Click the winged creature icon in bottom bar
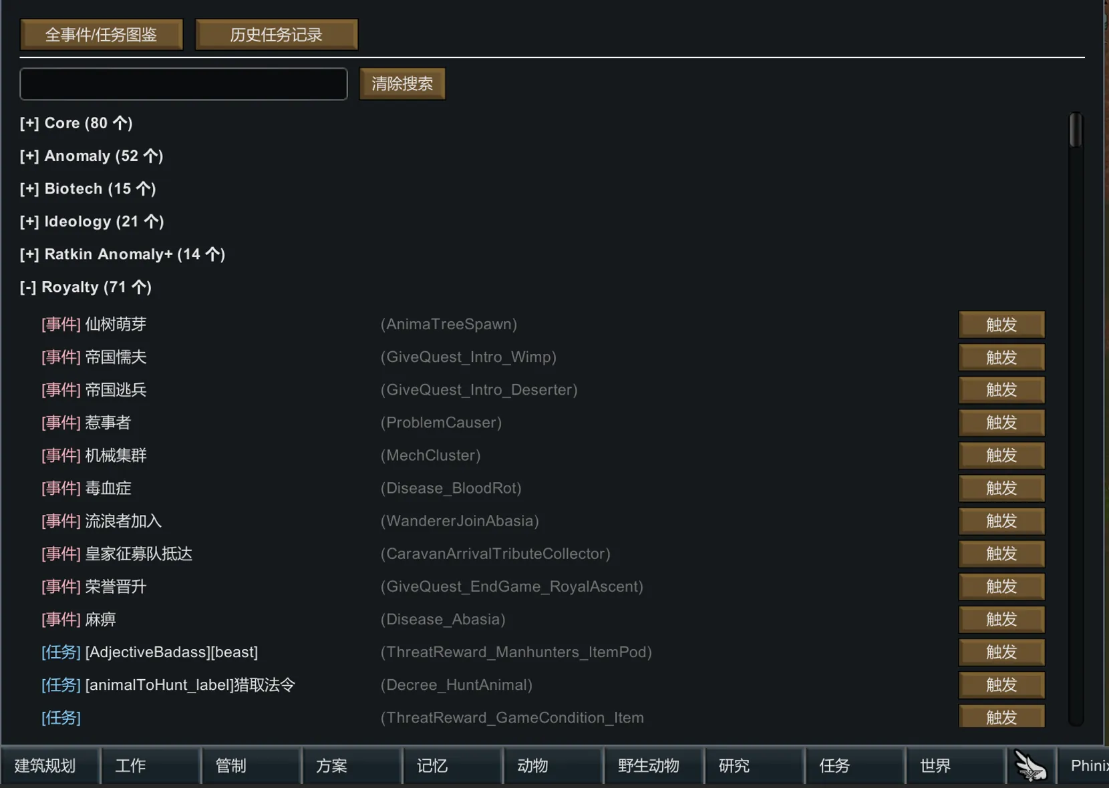Image resolution: width=1109 pixels, height=788 pixels. (x=1030, y=765)
